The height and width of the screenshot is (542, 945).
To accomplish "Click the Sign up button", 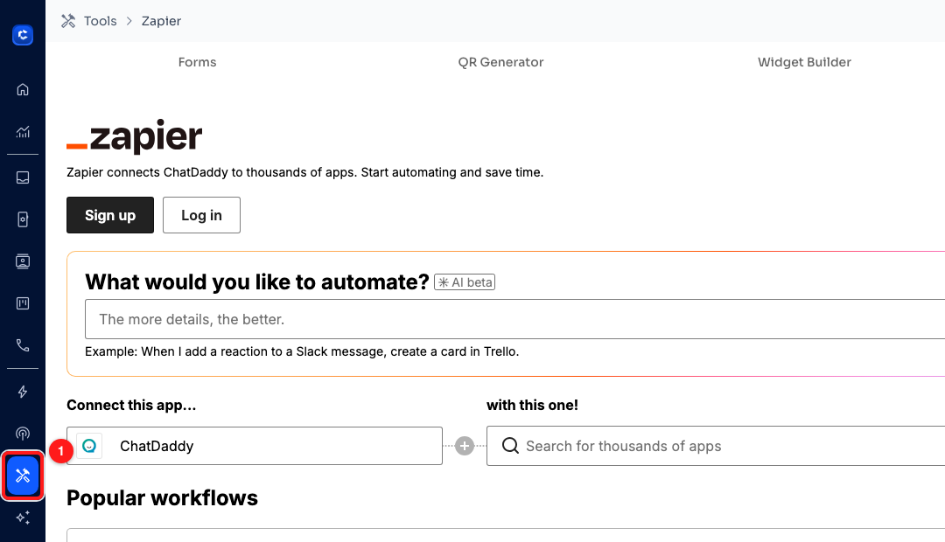I will (x=110, y=215).
